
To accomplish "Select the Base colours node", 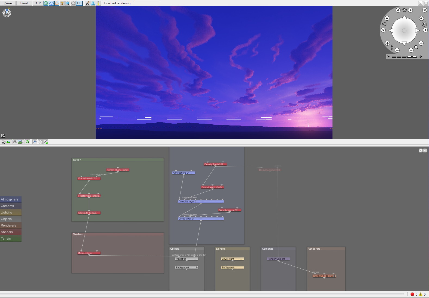I will pos(89,253).
